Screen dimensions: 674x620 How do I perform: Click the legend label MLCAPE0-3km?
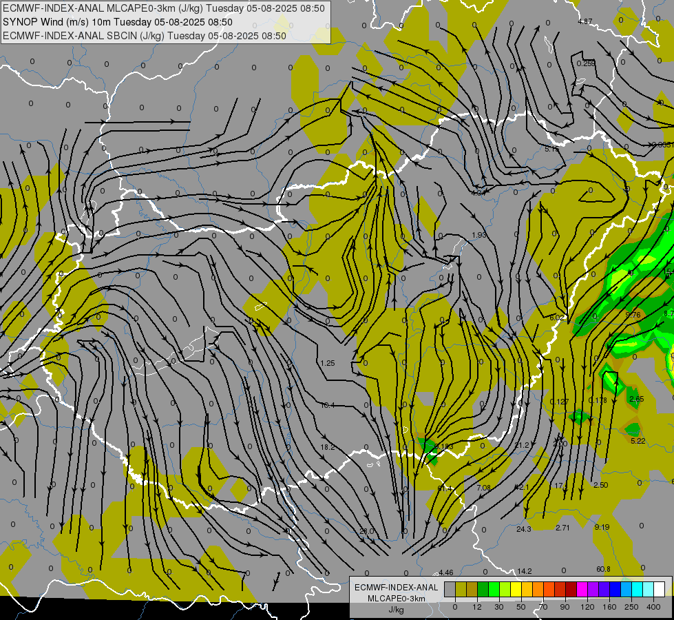coord(397,599)
